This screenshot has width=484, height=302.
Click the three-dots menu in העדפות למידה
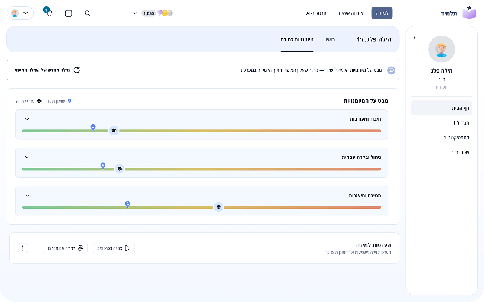[x=23, y=248]
